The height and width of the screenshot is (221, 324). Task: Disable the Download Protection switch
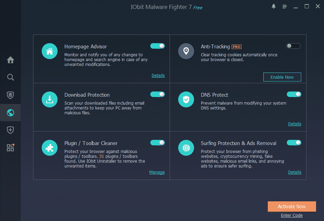click(x=158, y=94)
